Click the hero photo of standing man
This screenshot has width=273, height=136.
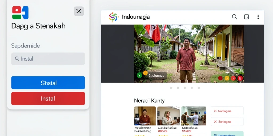coord(189,54)
